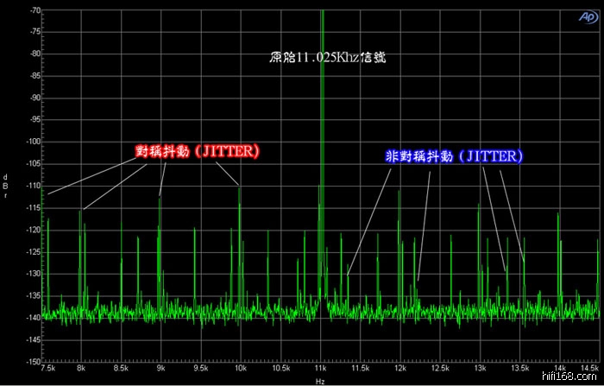Click the tall main signal peak at 11k
The width and height of the screenshot is (604, 386).
(321, 130)
